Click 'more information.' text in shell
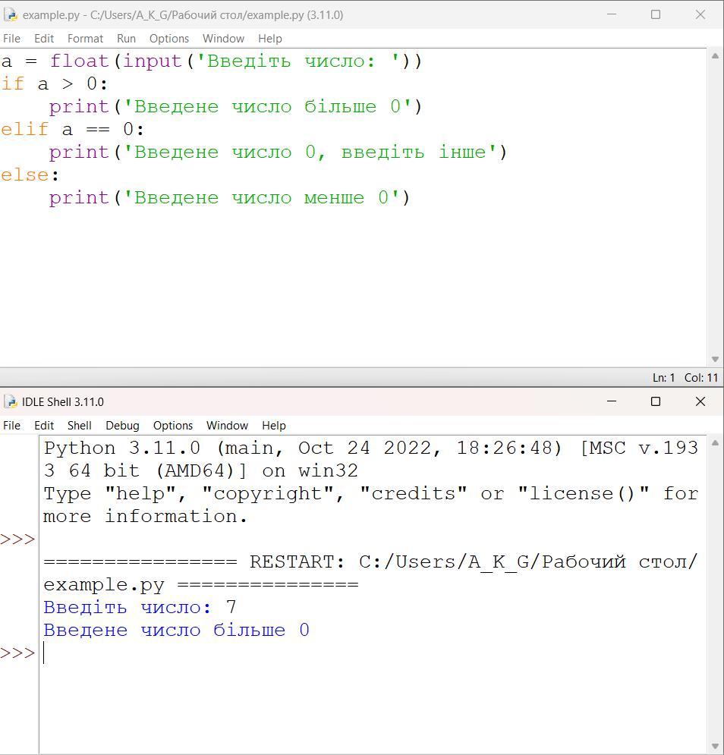 pyautogui.click(x=146, y=517)
